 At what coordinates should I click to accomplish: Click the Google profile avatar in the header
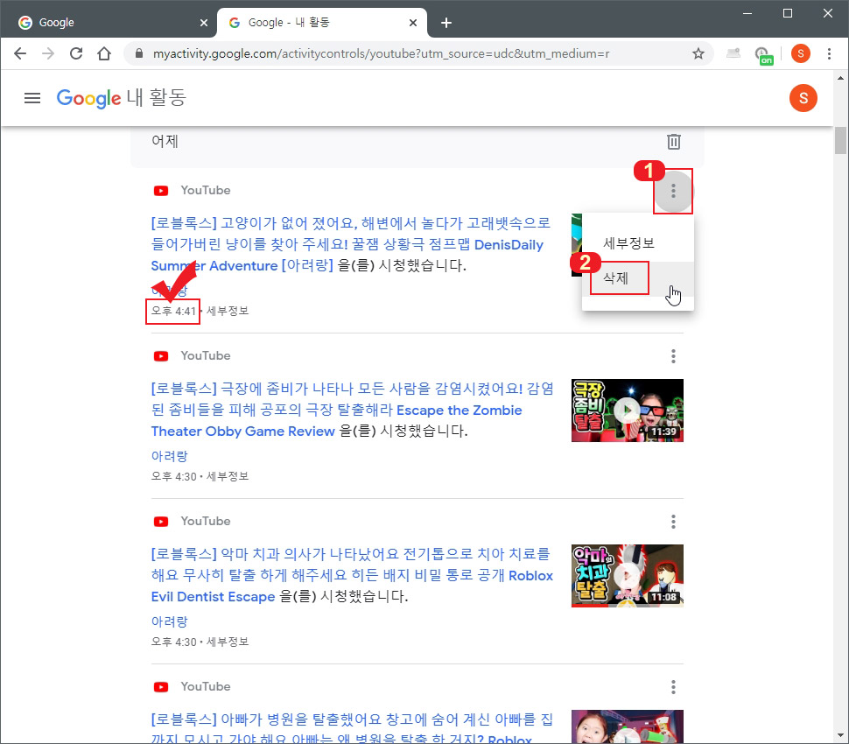(x=803, y=98)
